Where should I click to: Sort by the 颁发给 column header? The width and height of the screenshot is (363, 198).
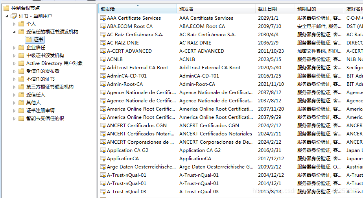click(138, 9)
